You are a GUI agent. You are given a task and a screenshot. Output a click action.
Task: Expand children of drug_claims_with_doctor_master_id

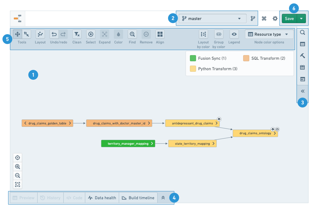(149, 123)
